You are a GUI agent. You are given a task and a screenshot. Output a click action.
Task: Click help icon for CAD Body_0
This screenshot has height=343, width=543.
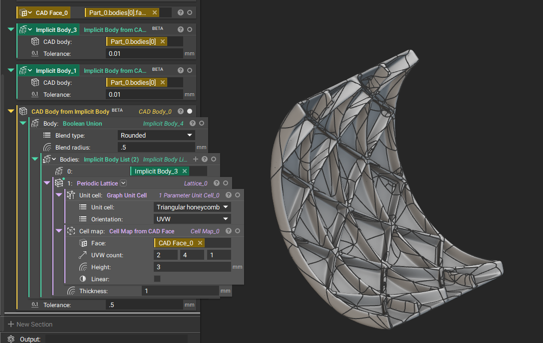pos(181,111)
